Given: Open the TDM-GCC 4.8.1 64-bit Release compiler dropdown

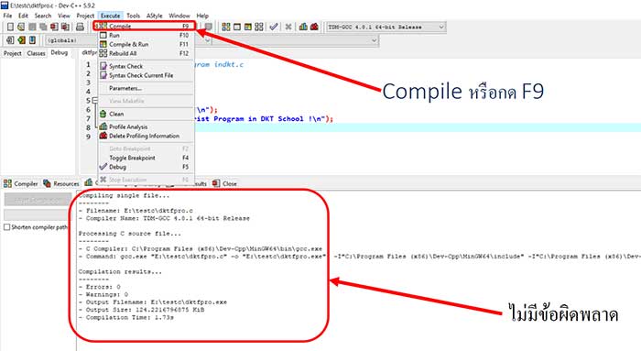Looking at the screenshot, I should tap(386, 27).
